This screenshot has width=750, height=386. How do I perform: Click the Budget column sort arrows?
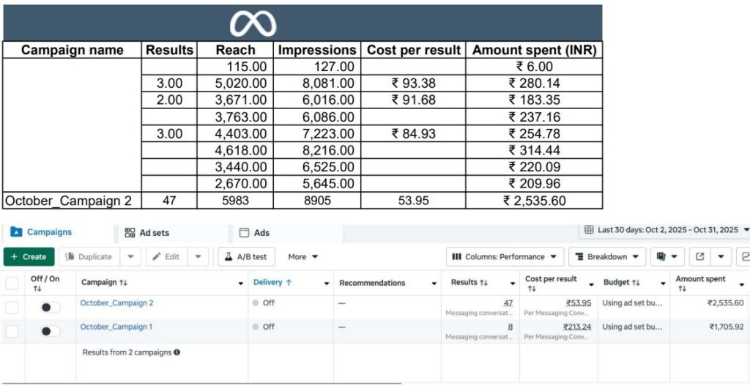point(636,283)
